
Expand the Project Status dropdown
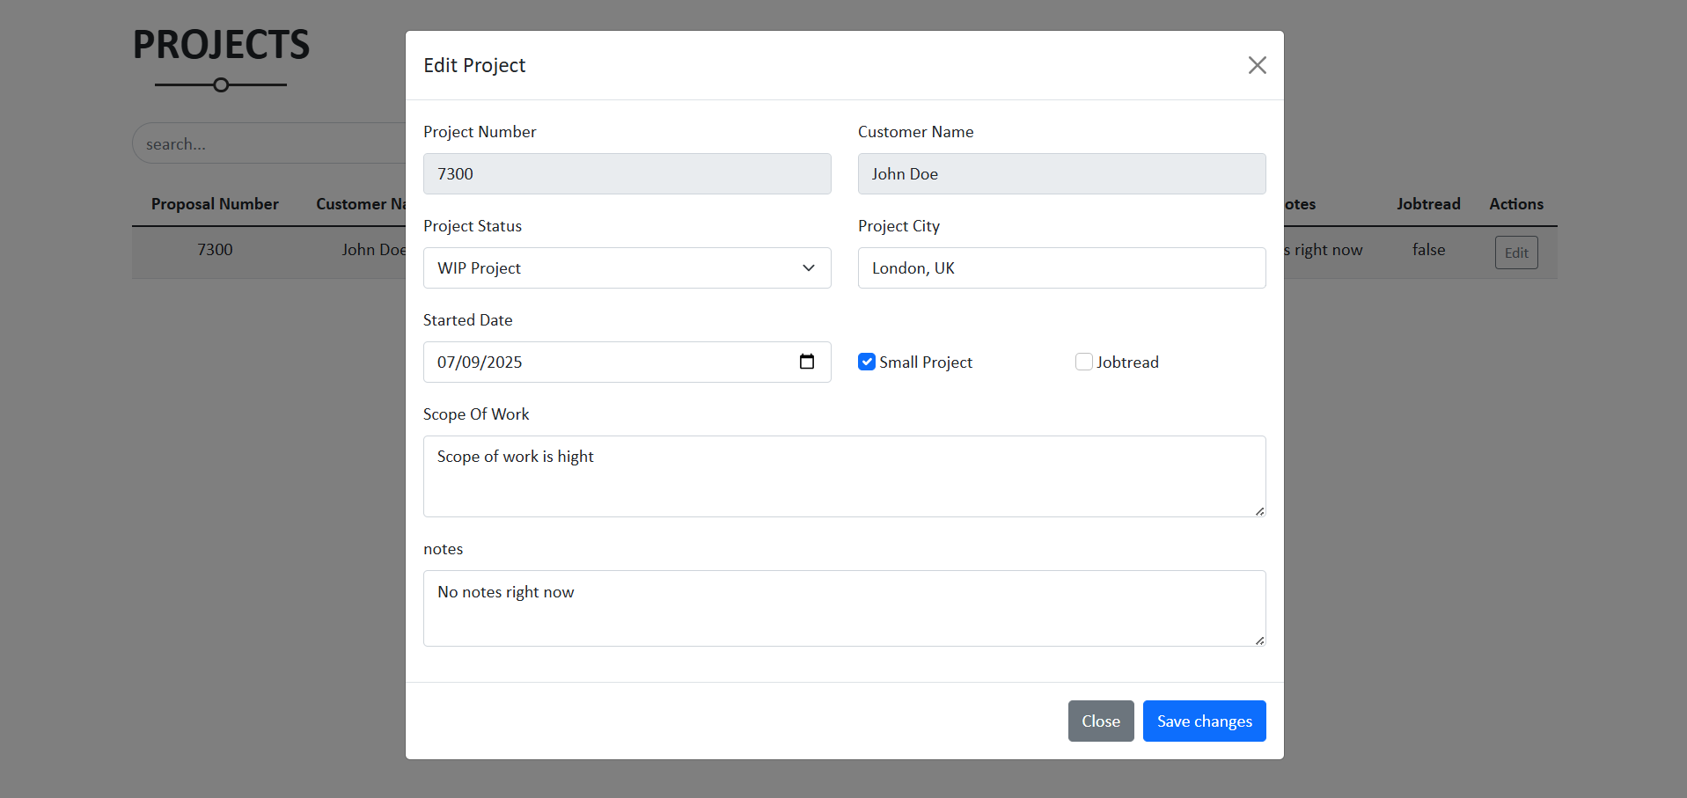[x=627, y=268]
